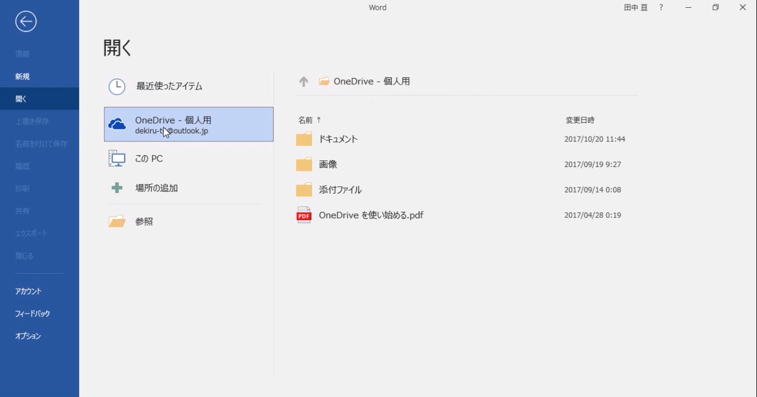Image resolution: width=757 pixels, height=397 pixels.
Task: Click the browse folder icon beside 参照
Action: click(x=117, y=222)
